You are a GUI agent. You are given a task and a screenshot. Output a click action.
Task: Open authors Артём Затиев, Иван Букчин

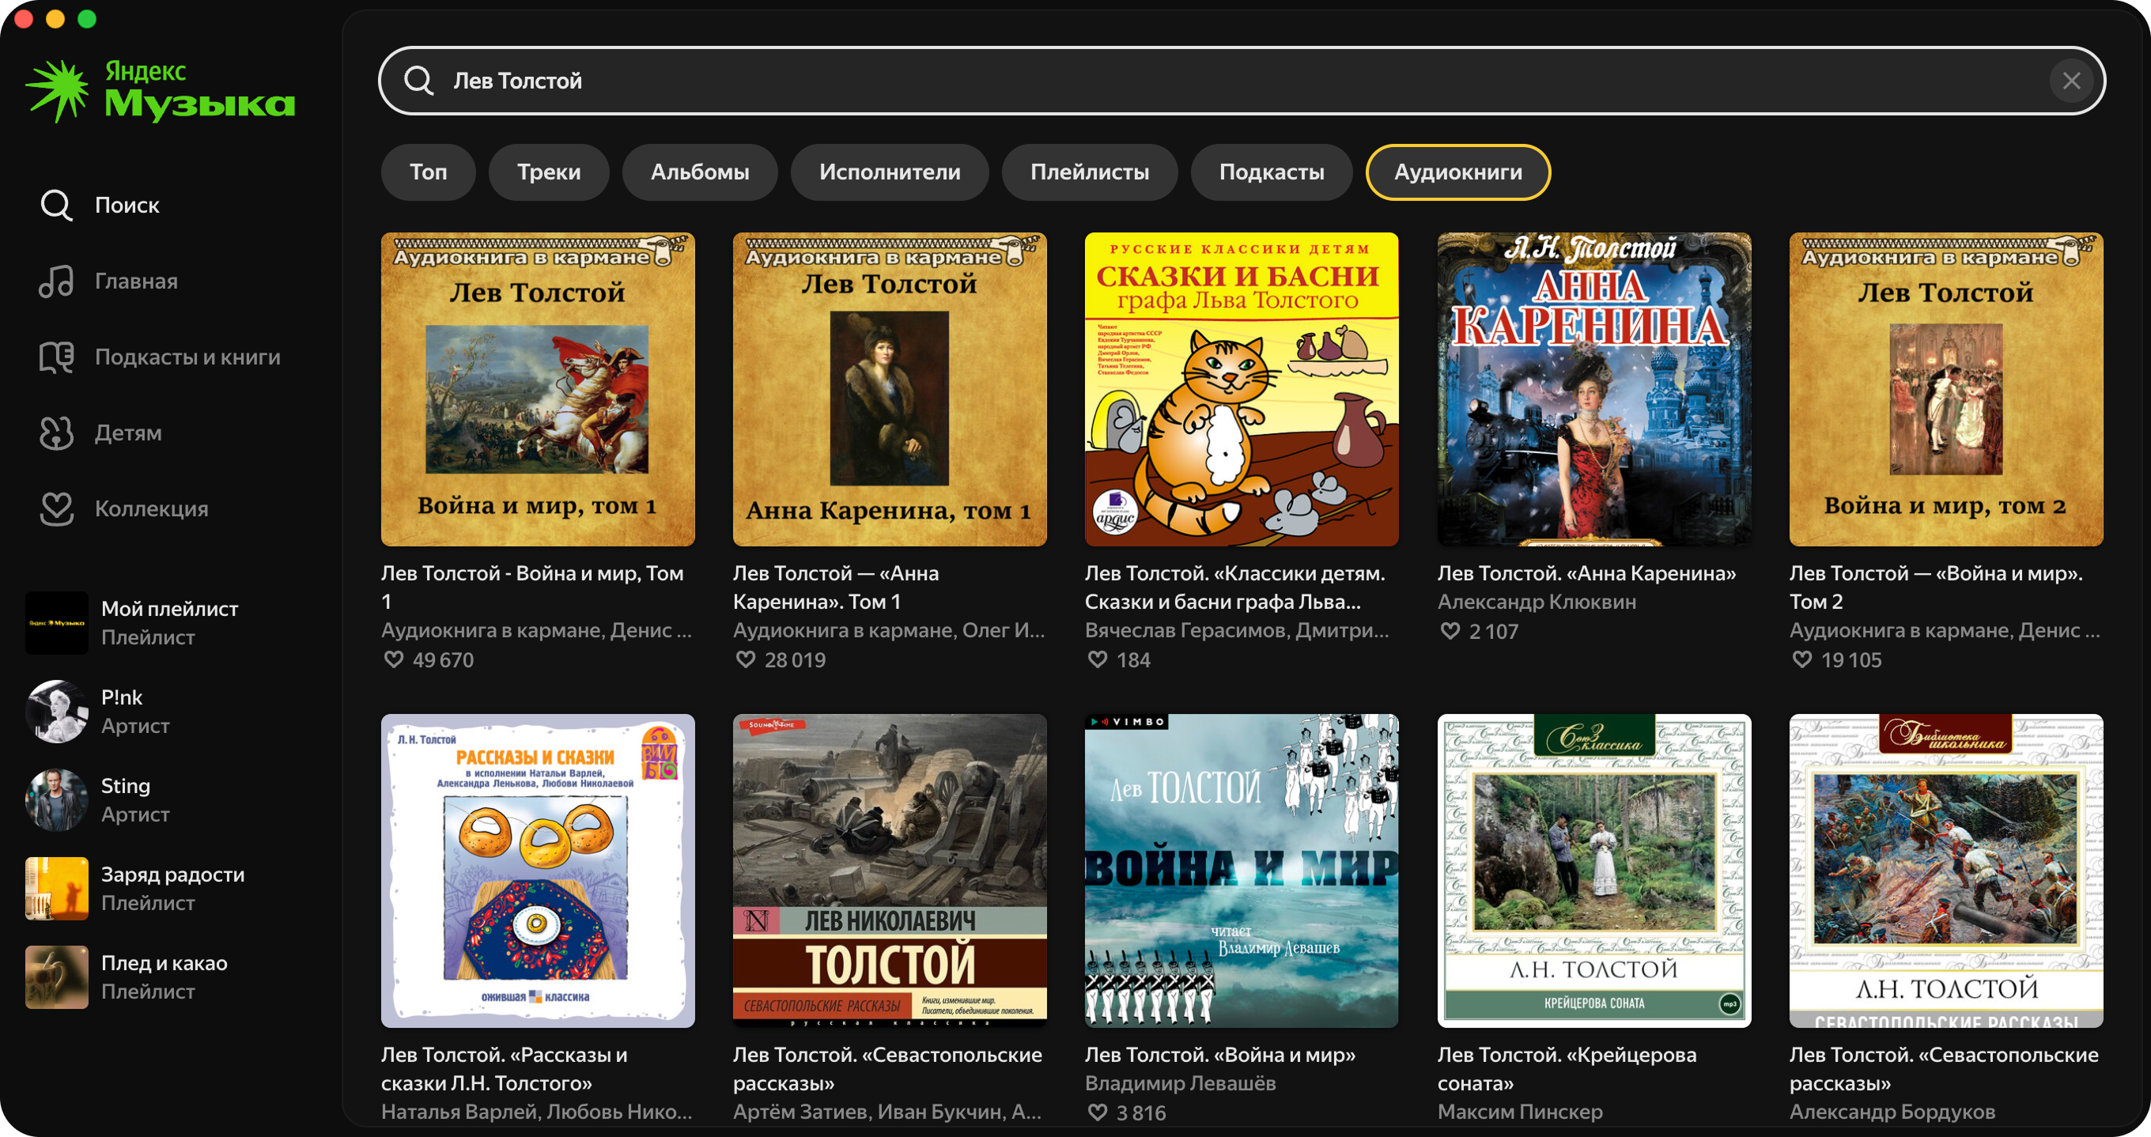[x=887, y=1112]
